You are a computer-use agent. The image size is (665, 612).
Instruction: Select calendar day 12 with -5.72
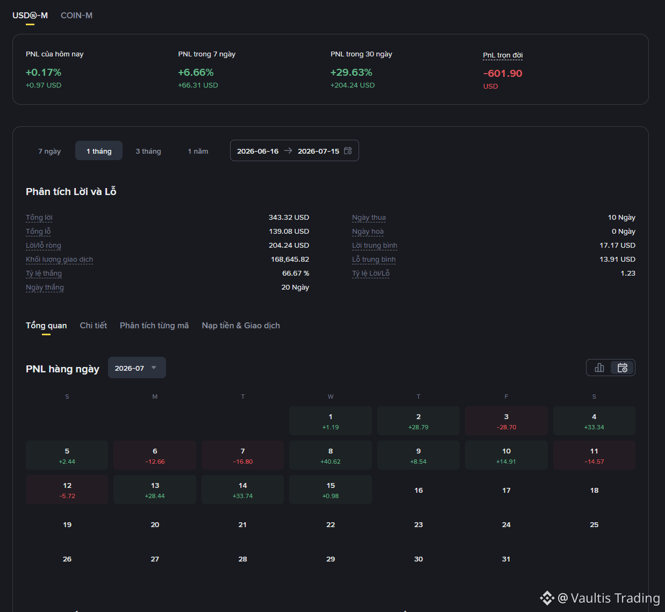point(67,489)
